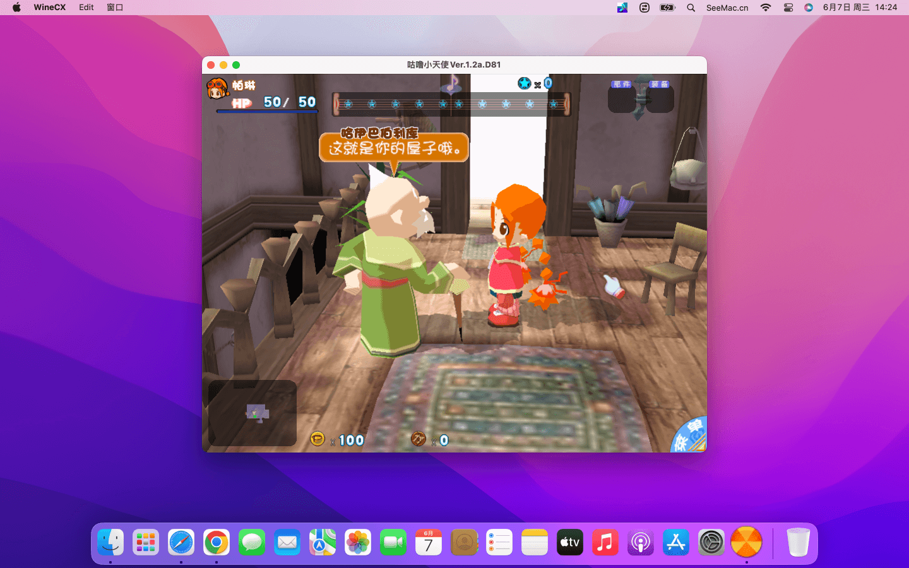Click the gold coin currency icon
Image resolution: width=909 pixels, height=568 pixels.
(x=318, y=439)
